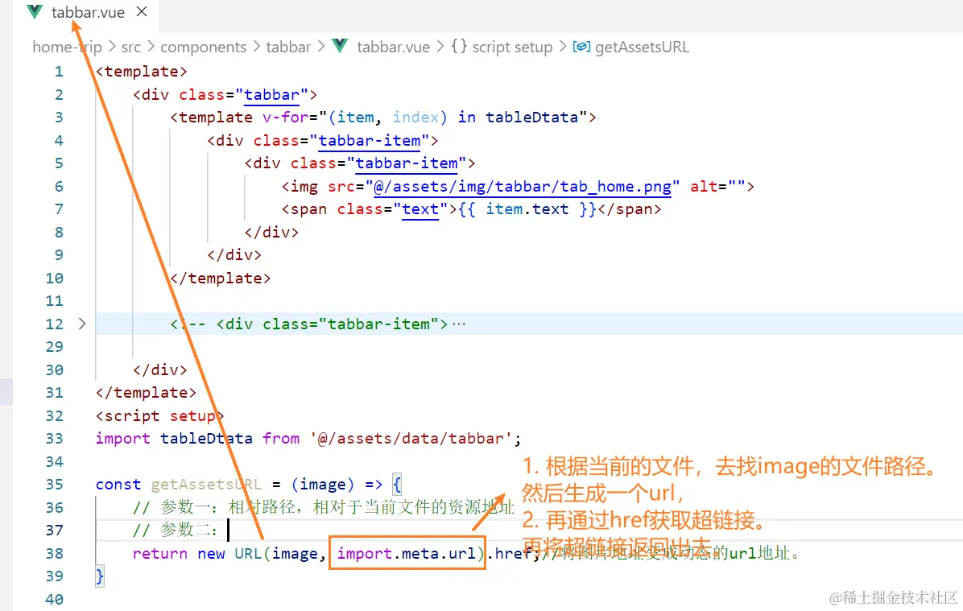Open the tab_home.png image path link
The height and width of the screenshot is (611, 963).
522,187
